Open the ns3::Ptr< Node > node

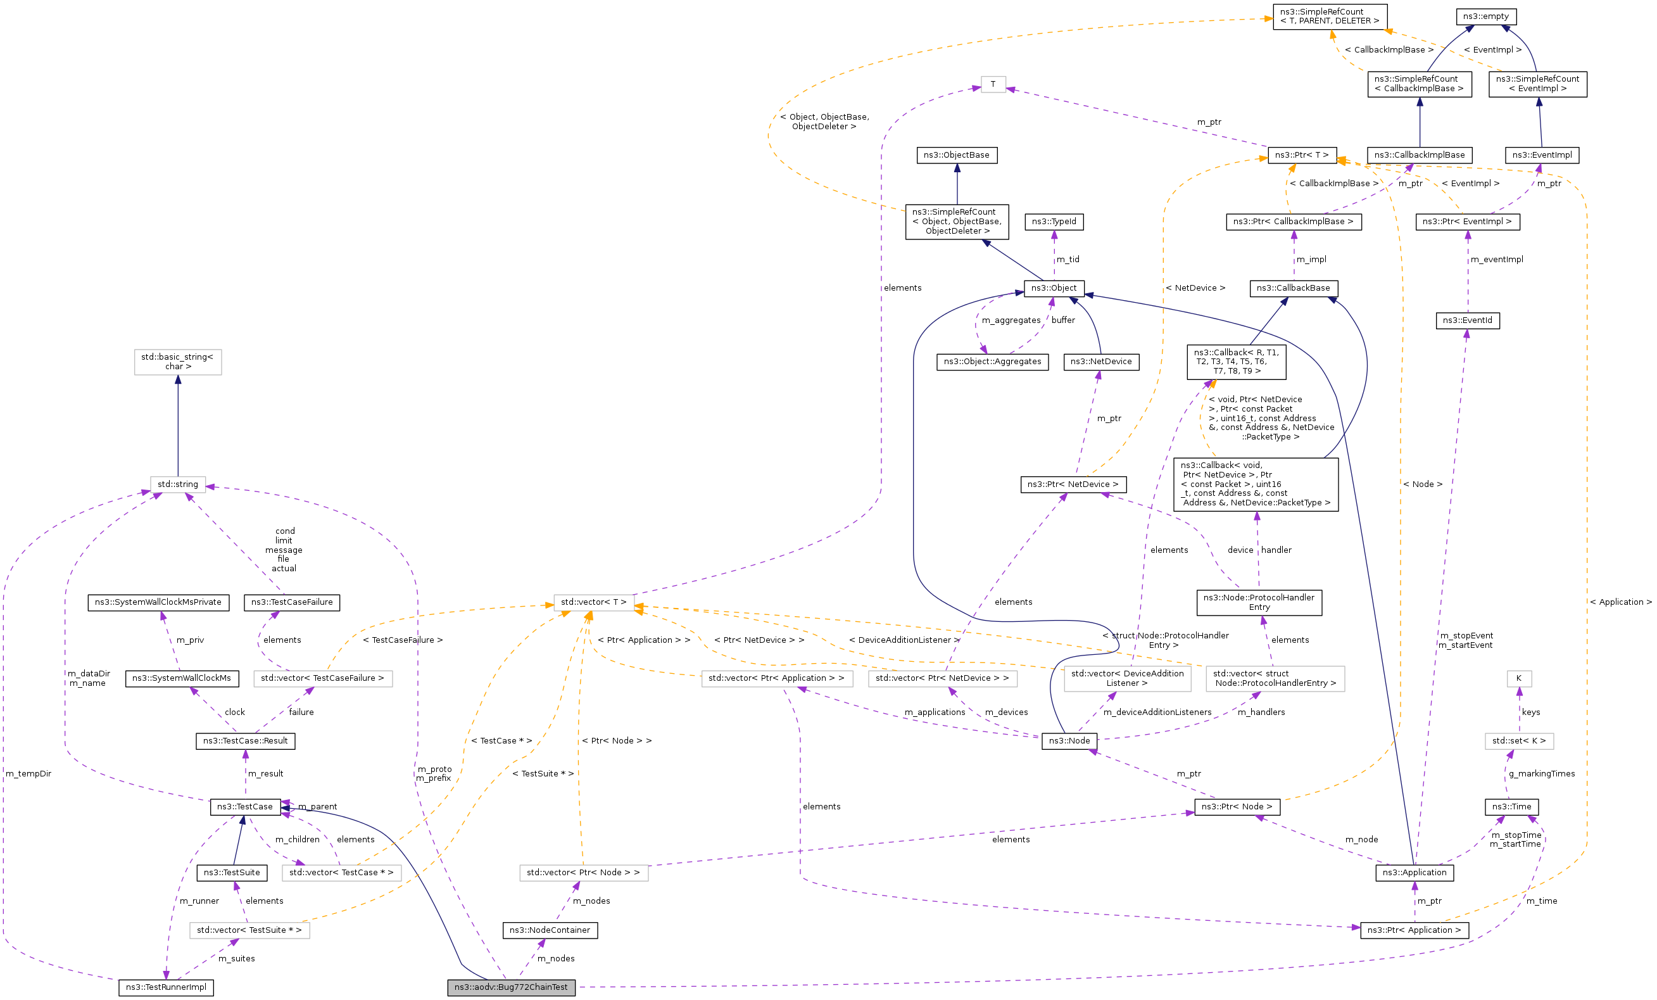tap(1237, 806)
